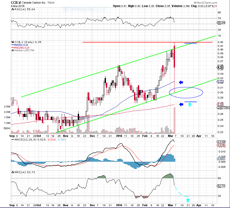Screen dimensions: 230x208
Task: Click the blue 0.003 MACD histogram value in legend
Action: point(62,139)
